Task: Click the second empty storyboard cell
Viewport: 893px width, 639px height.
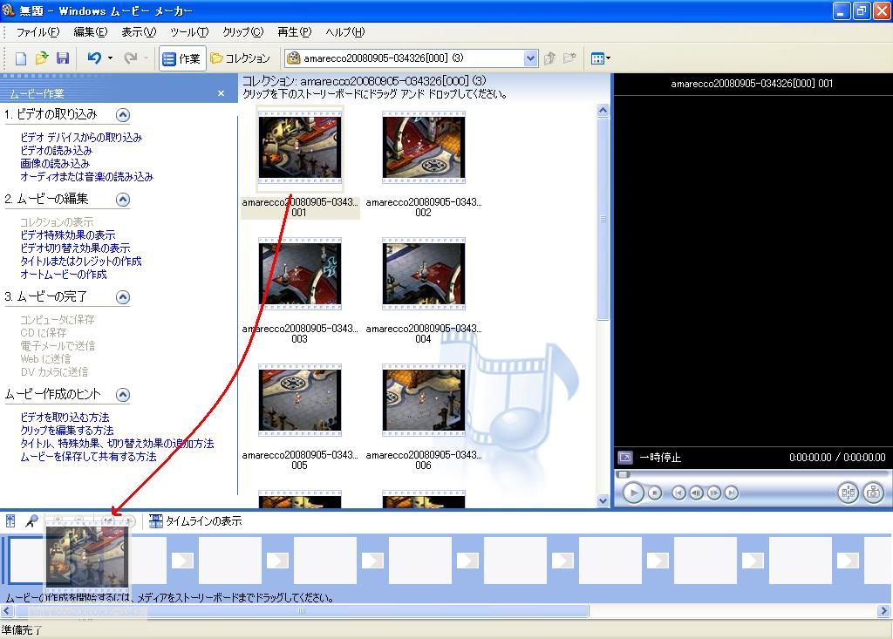Action: pyautogui.click(x=230, y=561)
